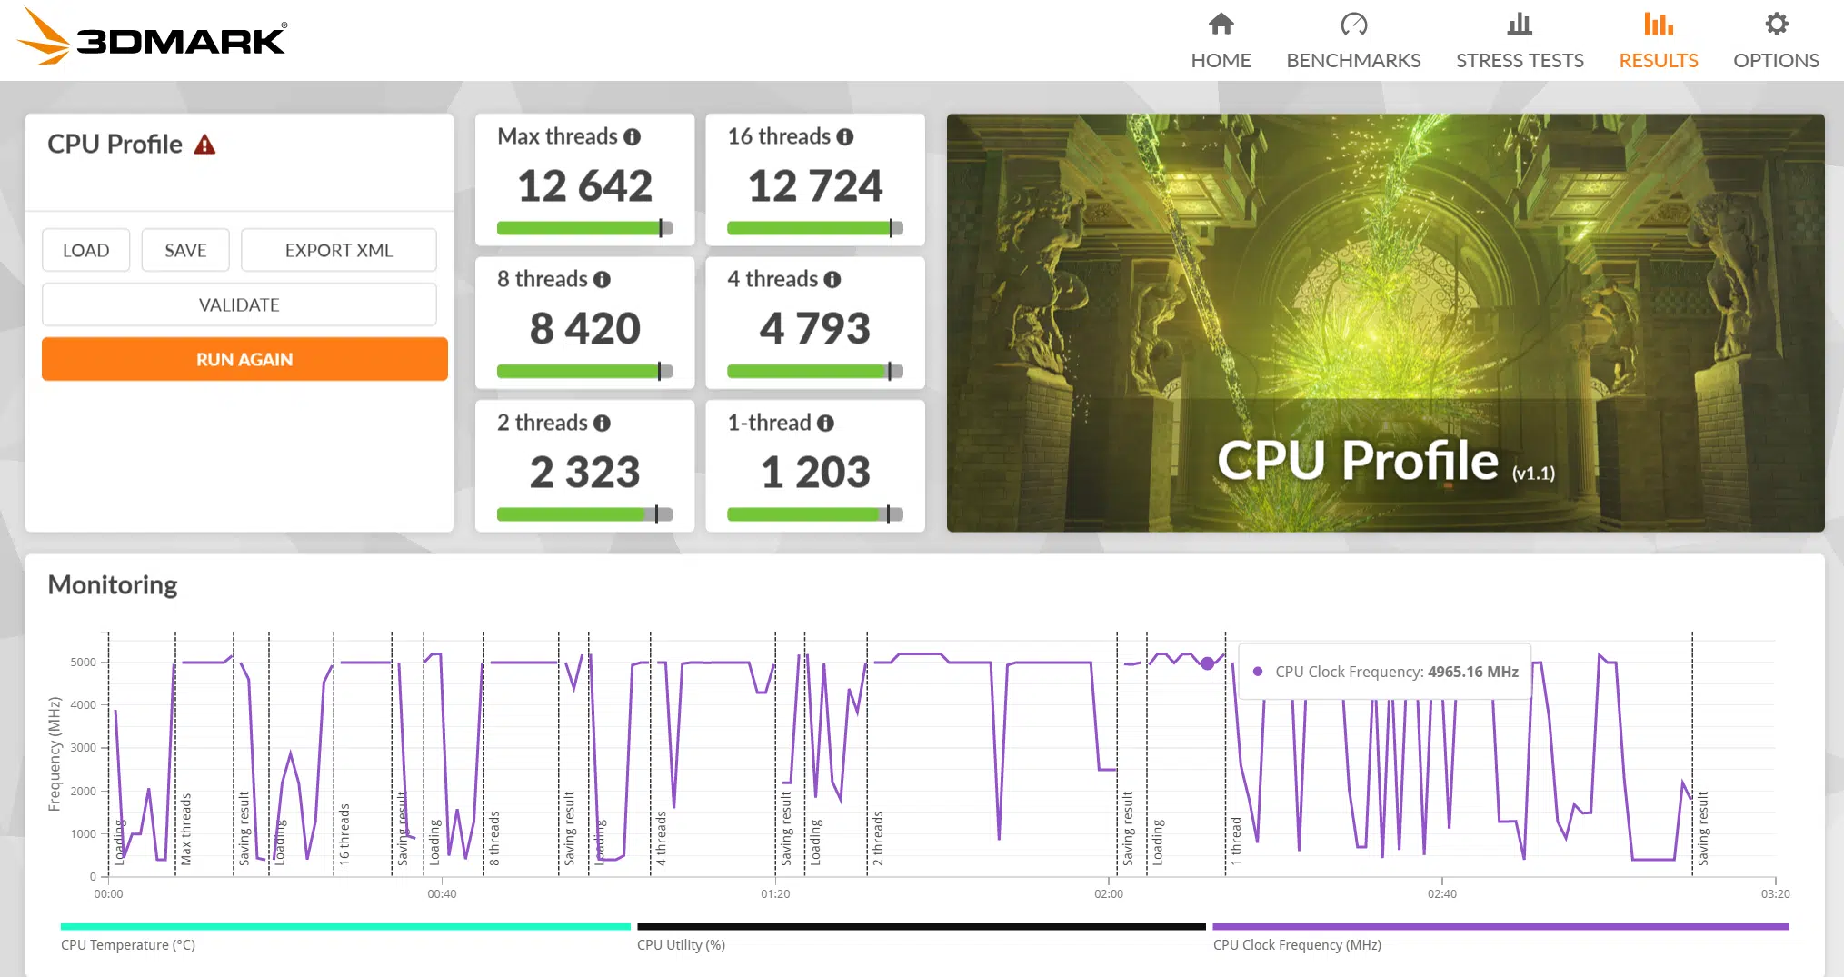
Task: Click the CPU Profile warning triangle
Action: [205, 145]
